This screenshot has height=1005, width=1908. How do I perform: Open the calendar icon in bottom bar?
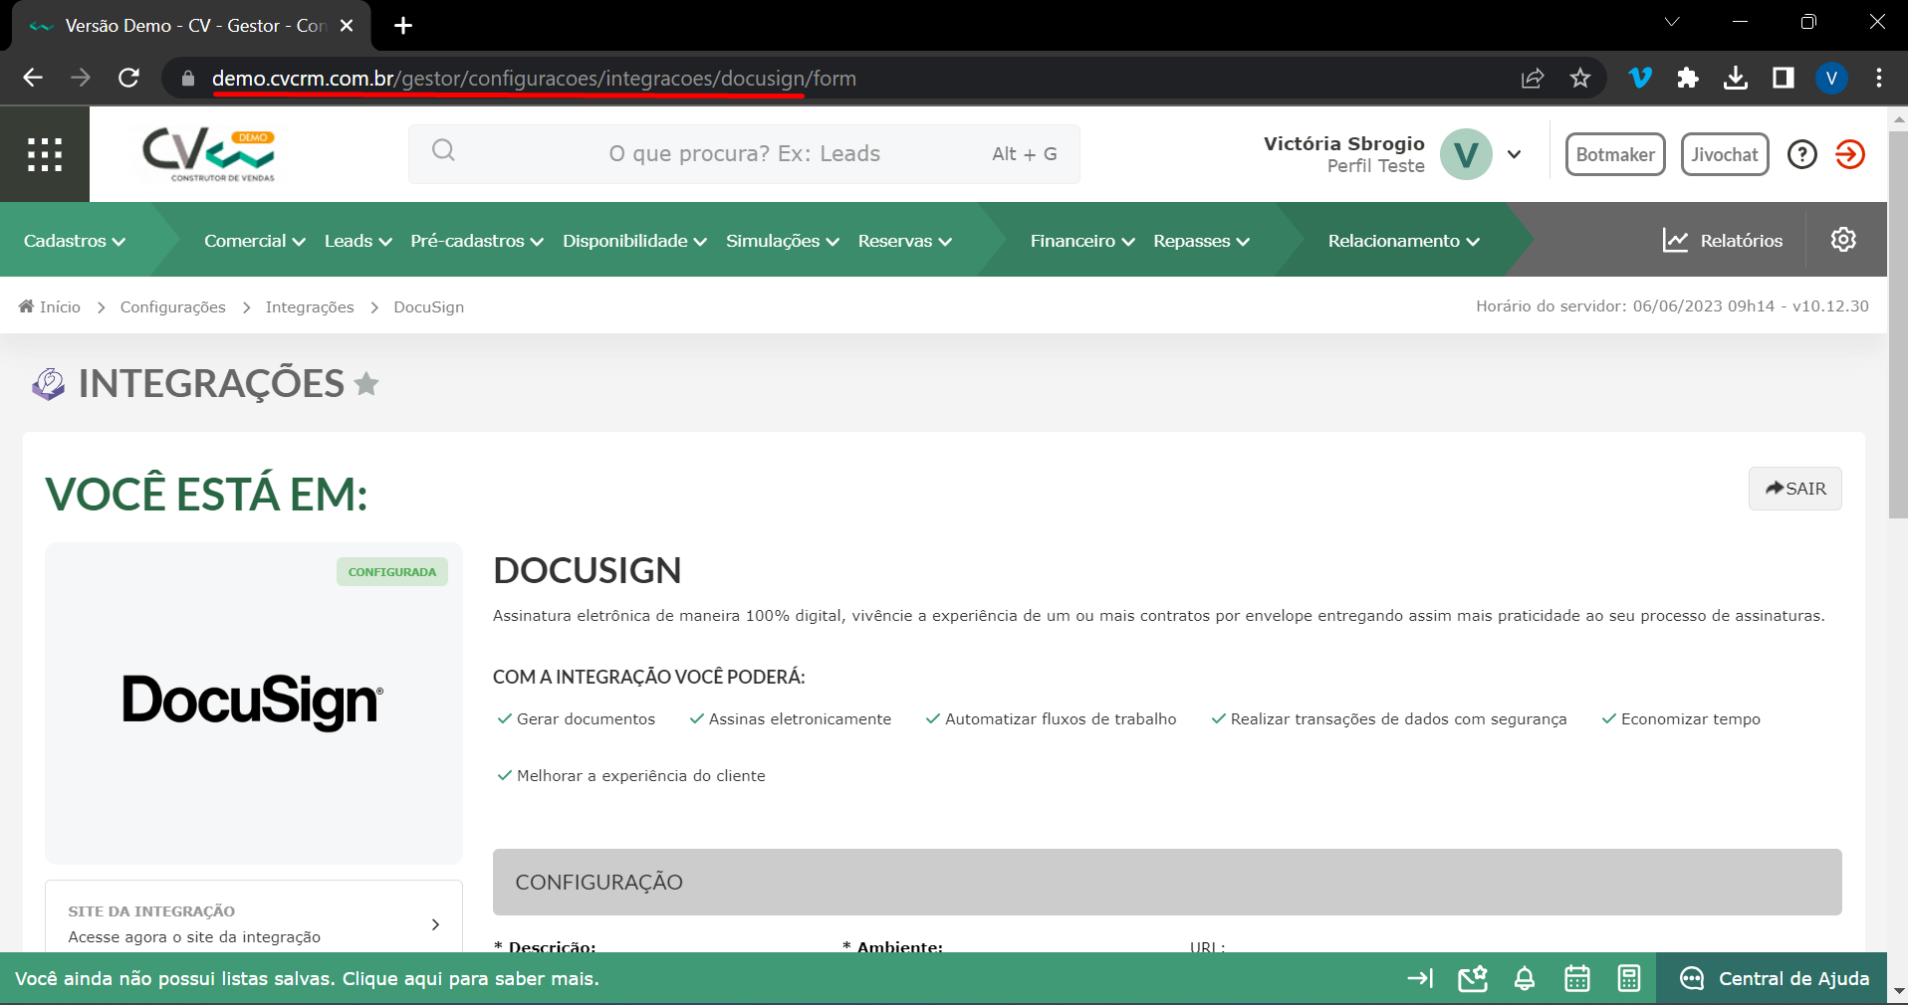tap(1577, 979)
